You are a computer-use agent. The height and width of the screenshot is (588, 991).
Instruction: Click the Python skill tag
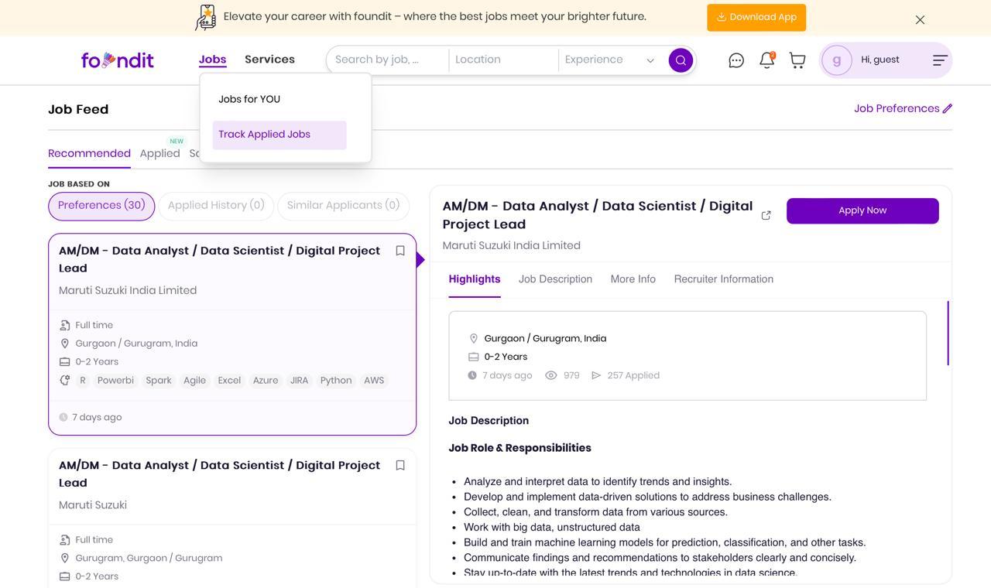point(336,381)
